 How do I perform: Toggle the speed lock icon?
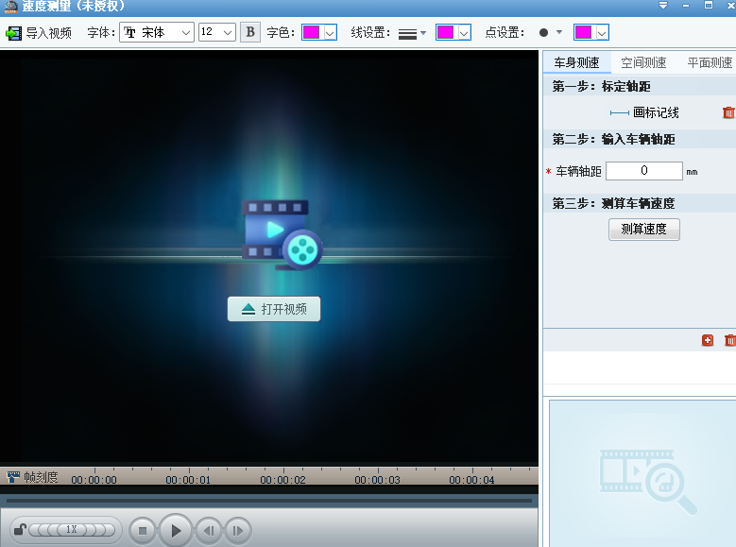[x=20, y=530]
